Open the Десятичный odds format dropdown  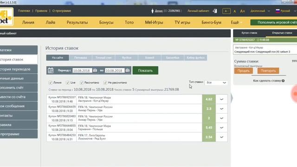(260, 11)
